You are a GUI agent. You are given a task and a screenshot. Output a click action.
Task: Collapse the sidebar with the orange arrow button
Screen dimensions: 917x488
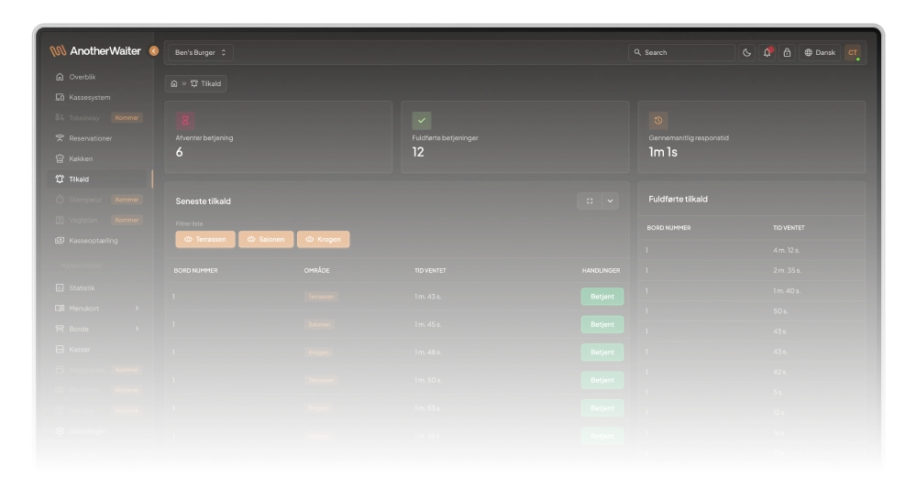(154, 50)
